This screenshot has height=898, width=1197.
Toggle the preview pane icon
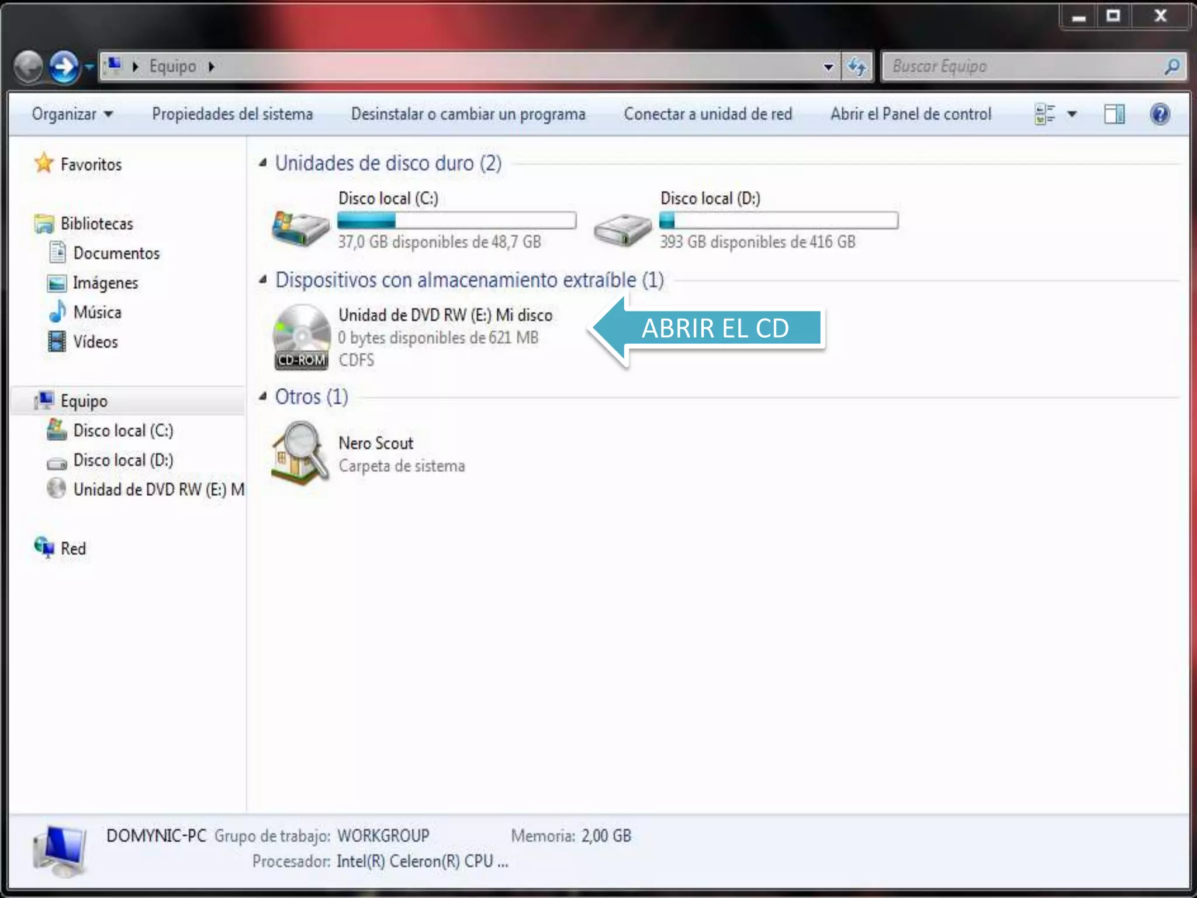1114,114
